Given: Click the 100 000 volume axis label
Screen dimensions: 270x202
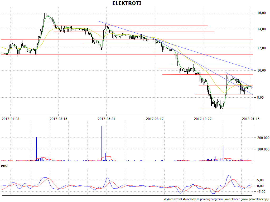Looking at the screenshot, I should 263,149.
